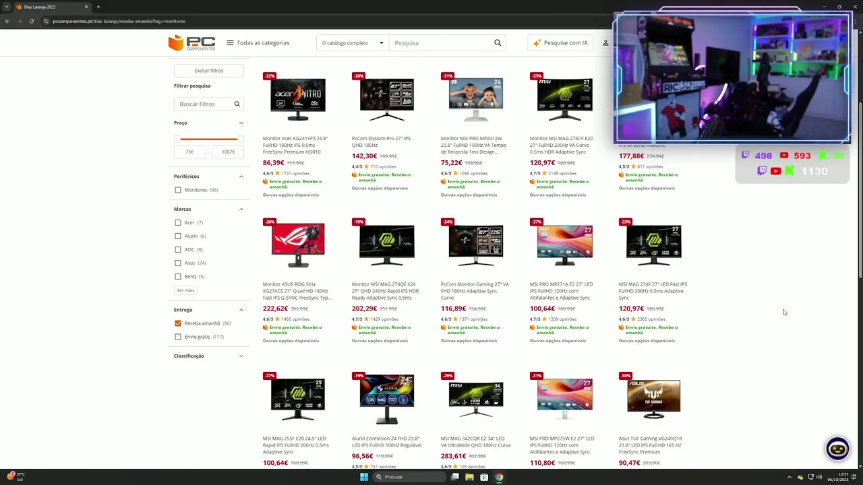
Task: Check the AOC brand checkbox
Action: pos(178,250)
